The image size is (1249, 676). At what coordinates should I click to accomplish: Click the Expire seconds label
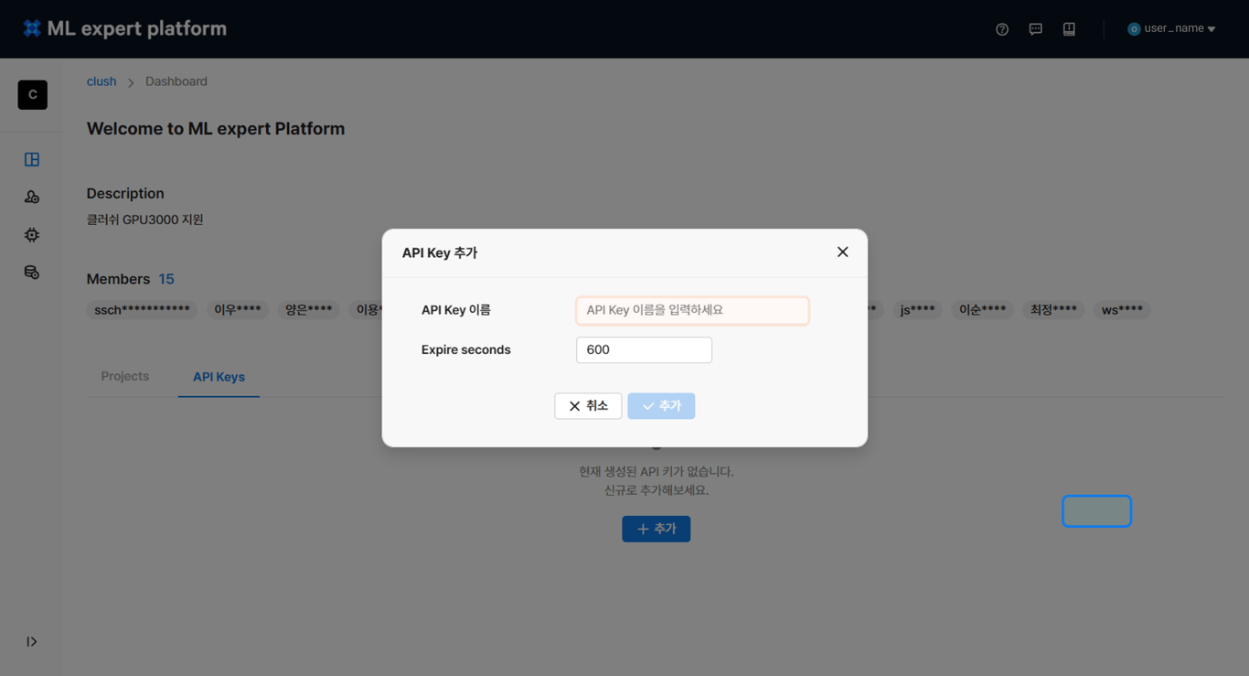(465, 349)
